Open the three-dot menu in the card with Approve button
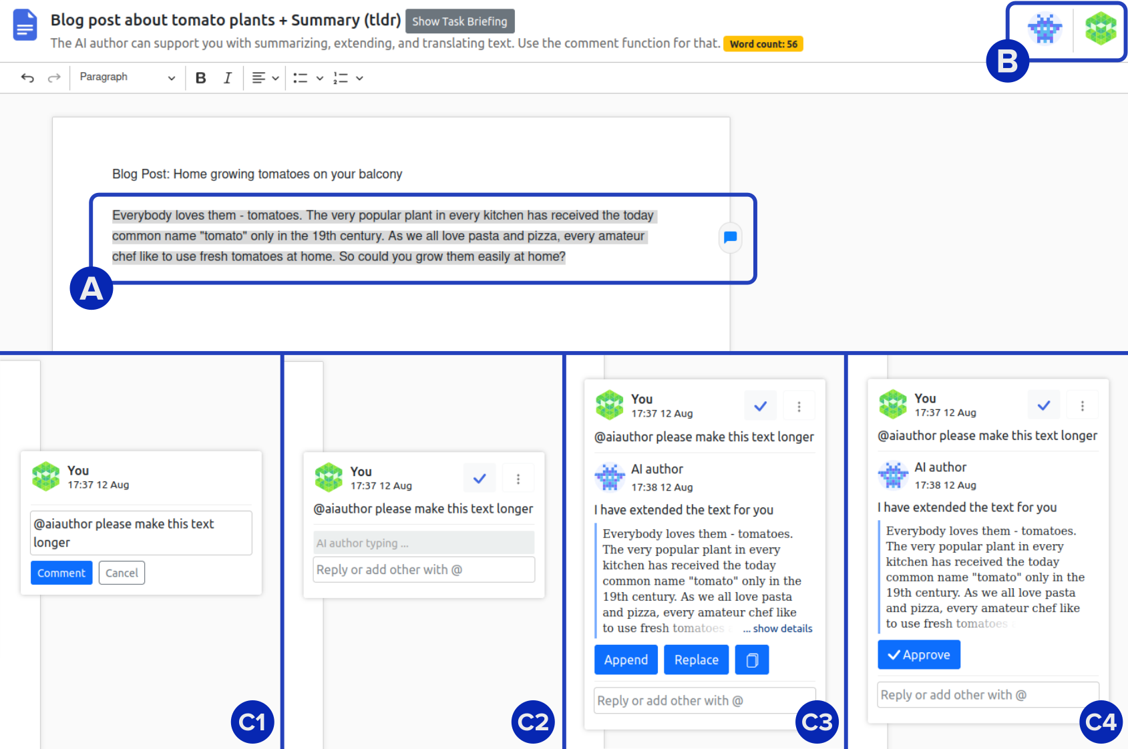Screen dimensions: 1128x749 click(x=1082, y=405)
